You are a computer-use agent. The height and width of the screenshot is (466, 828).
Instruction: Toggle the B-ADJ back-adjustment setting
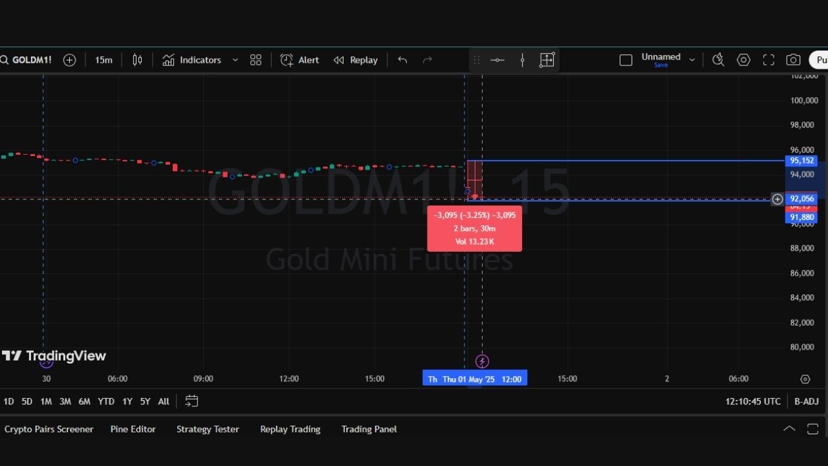coord(807,401)
